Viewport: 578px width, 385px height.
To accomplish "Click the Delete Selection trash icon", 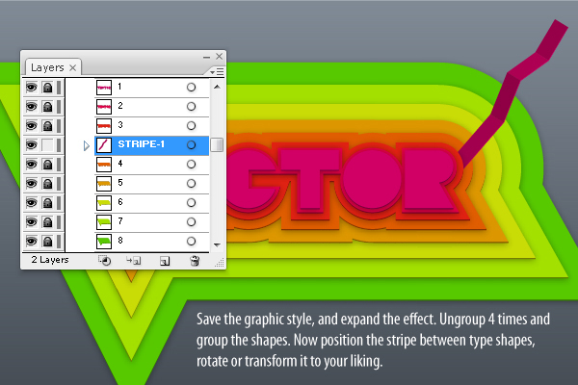I will 195,261.
